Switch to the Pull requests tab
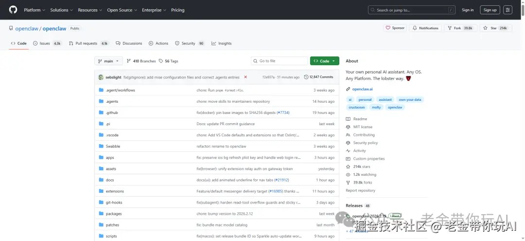 (x=89, y=43)
